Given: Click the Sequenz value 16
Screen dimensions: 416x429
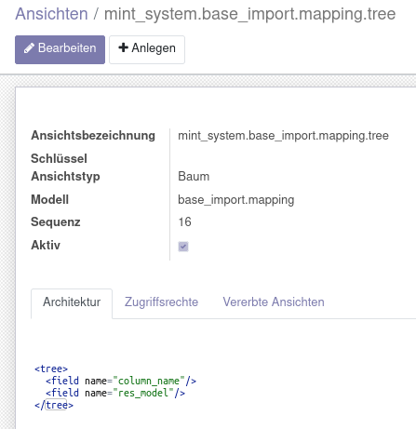Looking at the screenshot, I should tap(184, 222).
